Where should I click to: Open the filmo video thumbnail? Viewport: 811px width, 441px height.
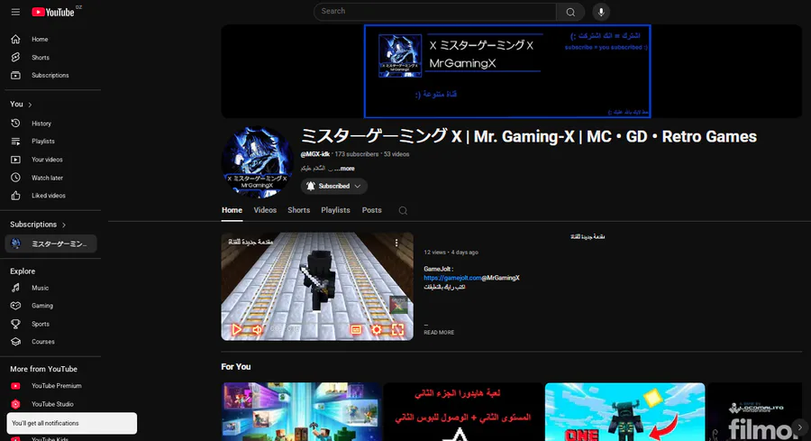click(754, 412)
